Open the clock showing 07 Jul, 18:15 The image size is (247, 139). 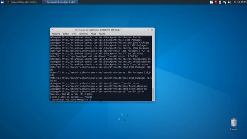[240, 2]
